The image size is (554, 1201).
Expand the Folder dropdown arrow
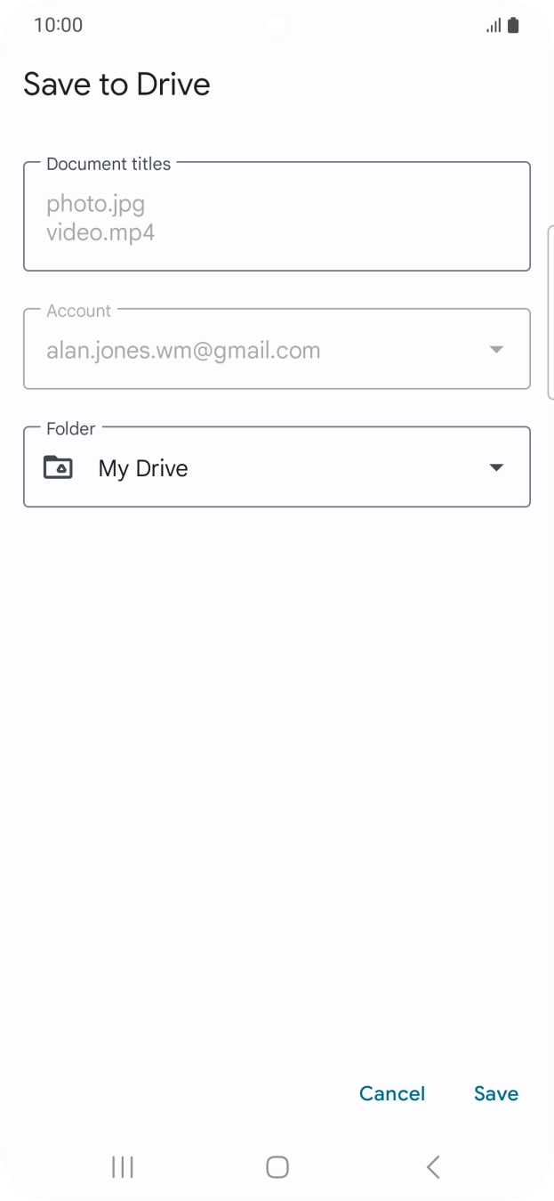(496, 468)
